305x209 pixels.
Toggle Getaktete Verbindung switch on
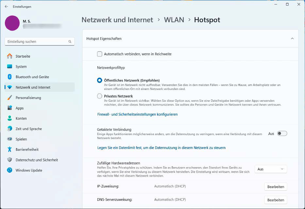[282, 133]
